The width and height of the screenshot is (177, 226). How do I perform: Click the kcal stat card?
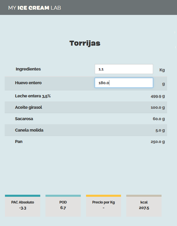pyautogui.click(x=144, y=206)
